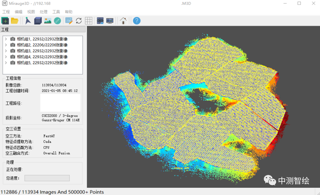Viewport: 320px width, 195px height.
Task: Open help via blue question mark icon
Action: pos(137,21)
